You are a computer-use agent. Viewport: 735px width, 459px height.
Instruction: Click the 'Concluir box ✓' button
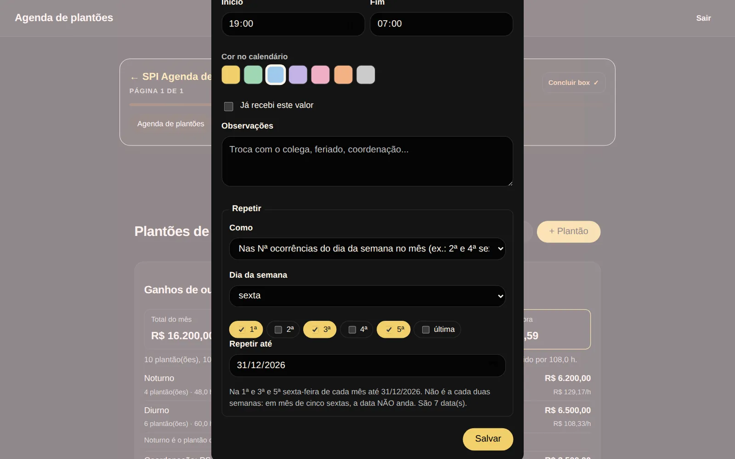tap(574, 83)
